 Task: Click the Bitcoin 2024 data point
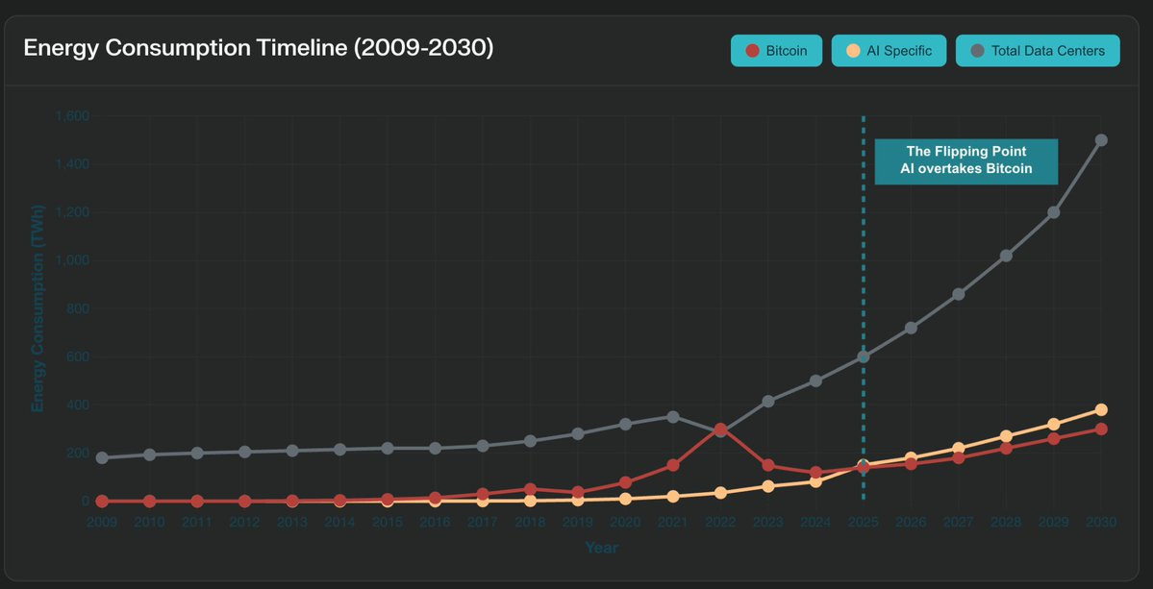click(x=815, y=472)
